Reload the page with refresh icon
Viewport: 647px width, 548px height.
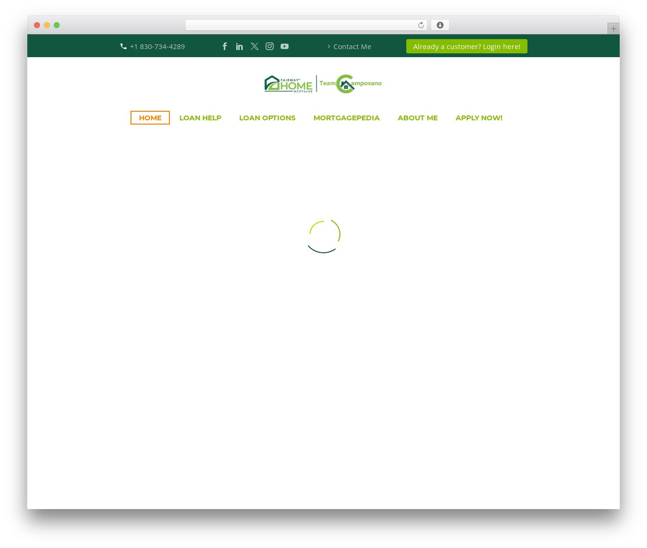pos(421,25)
